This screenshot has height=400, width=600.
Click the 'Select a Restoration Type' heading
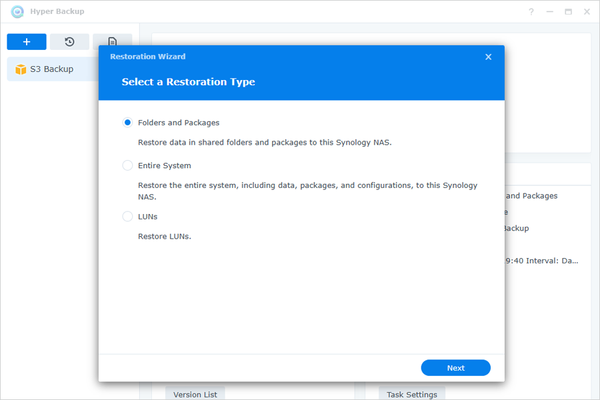point(188,82)
